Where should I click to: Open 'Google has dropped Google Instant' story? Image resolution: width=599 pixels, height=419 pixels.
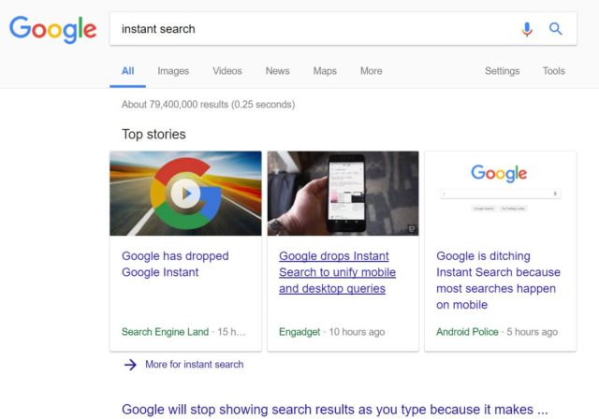tap(175, 264)
